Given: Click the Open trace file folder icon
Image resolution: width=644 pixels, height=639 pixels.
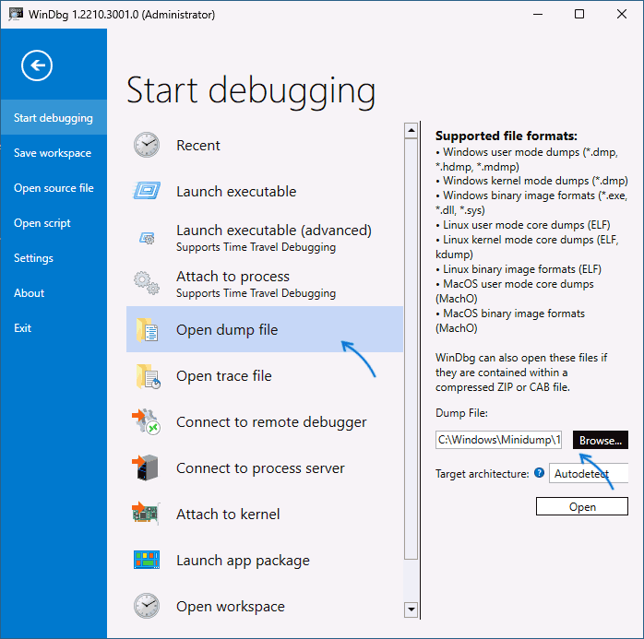Looking at the screenshot, I should click(x=148, y=376).
